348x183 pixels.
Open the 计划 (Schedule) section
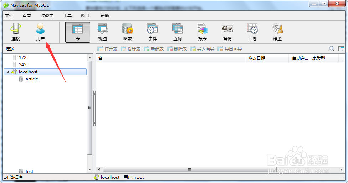point(252,32)
